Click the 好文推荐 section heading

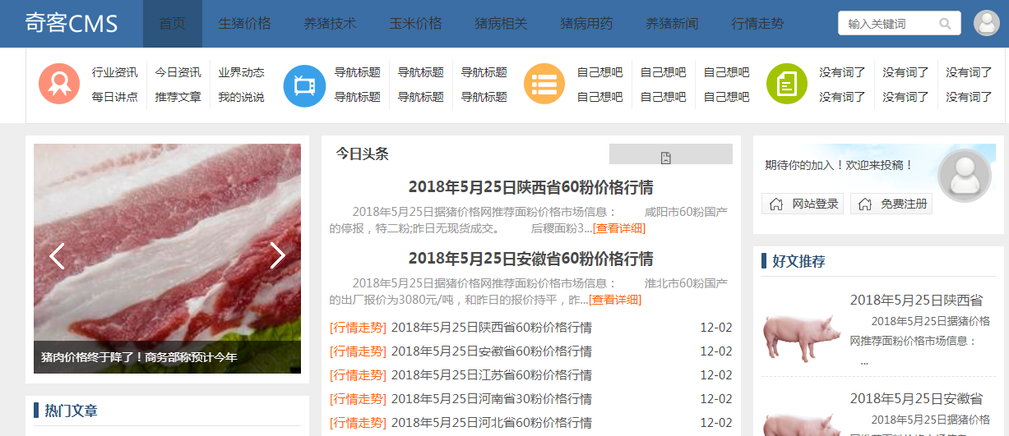[798, 261]
